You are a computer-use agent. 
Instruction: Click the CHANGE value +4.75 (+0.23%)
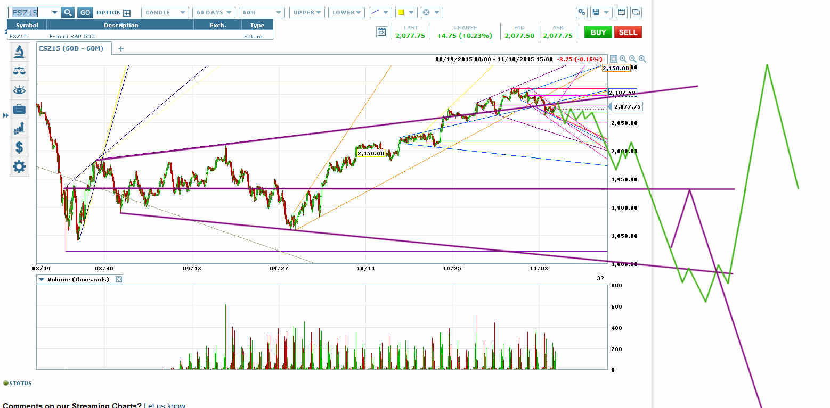click(466, 36)
